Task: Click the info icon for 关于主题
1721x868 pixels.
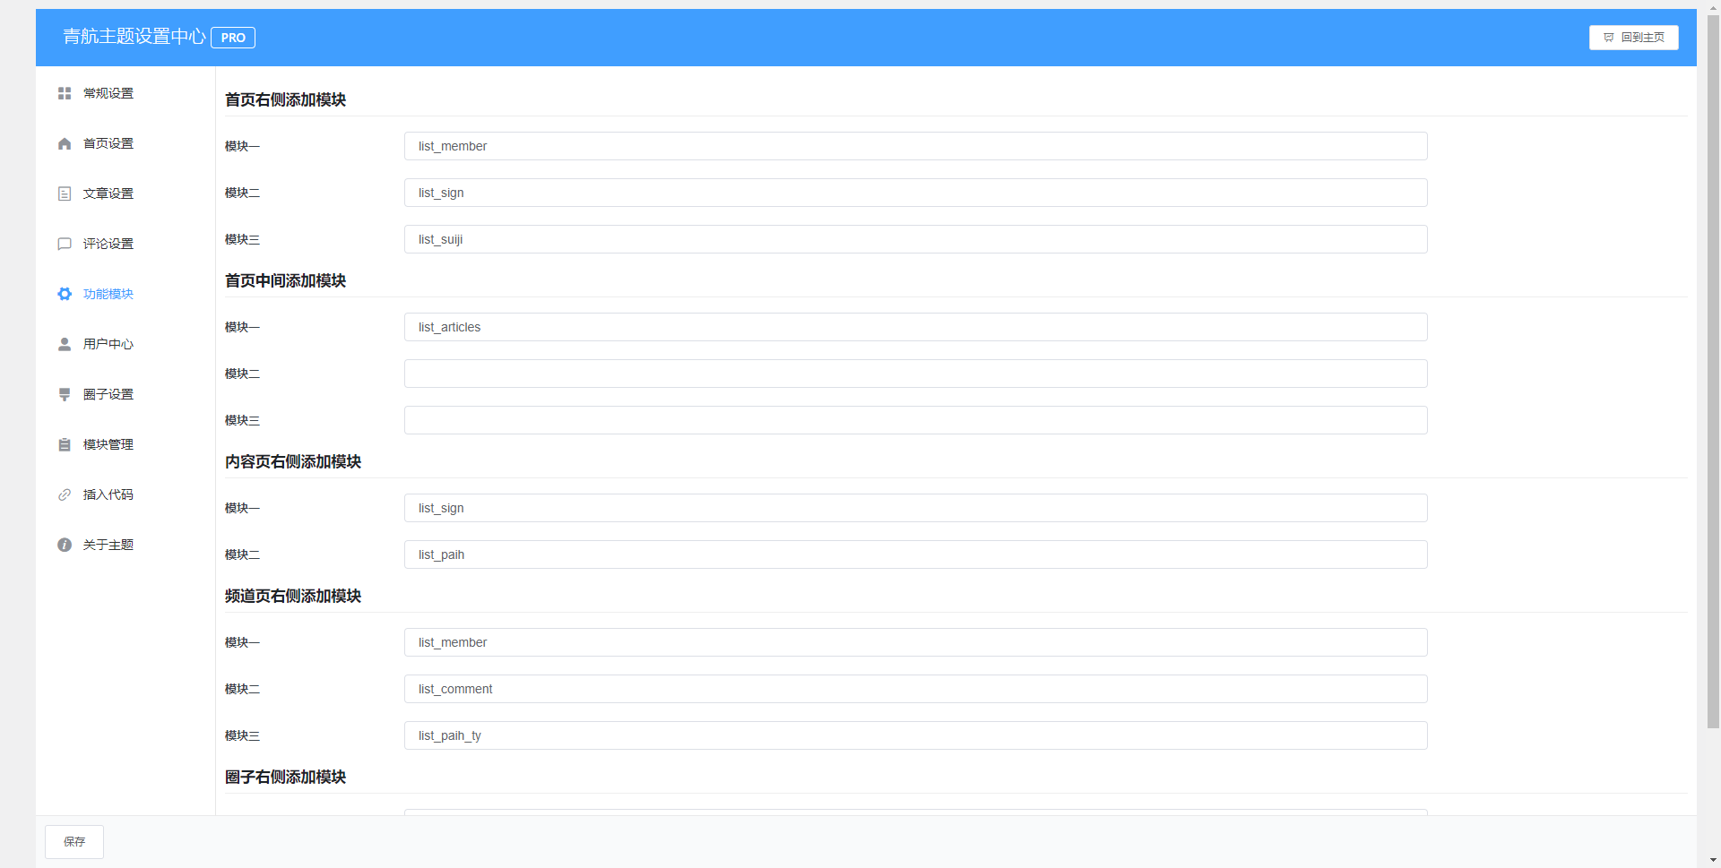Action: coord(65,545)
